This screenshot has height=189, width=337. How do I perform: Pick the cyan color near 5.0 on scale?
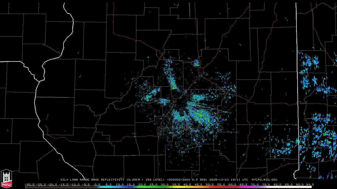coord(109,187)
